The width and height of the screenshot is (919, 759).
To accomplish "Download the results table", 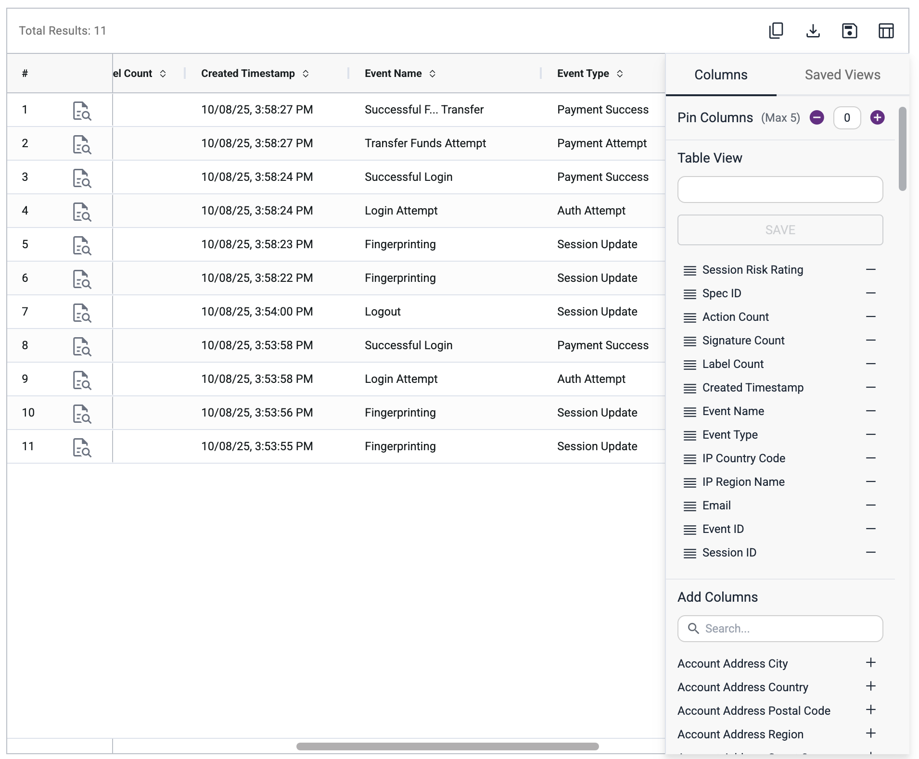I will [x=813, y=31].
